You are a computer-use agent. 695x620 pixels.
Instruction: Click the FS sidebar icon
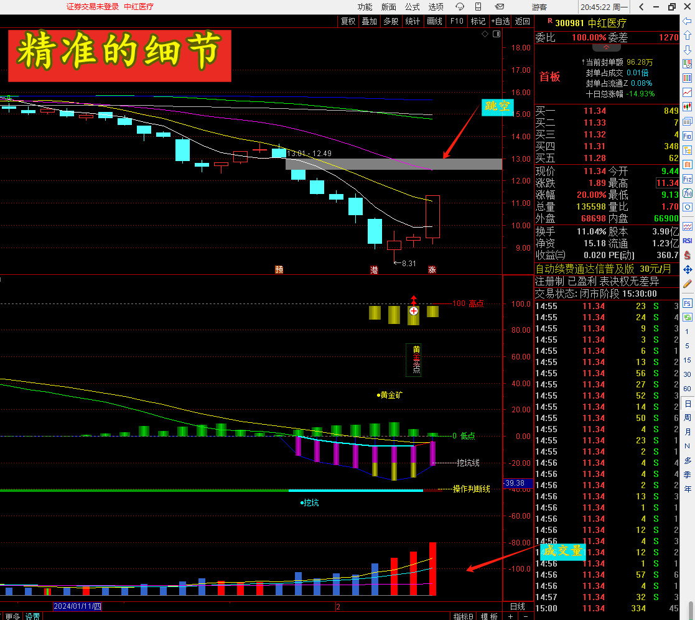click(687, 303)
